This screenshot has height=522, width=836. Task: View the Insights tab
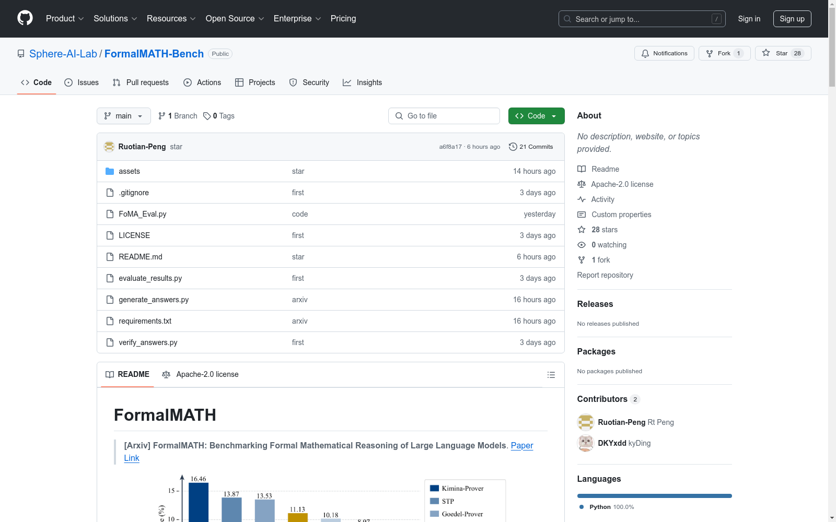coord(363,82)
